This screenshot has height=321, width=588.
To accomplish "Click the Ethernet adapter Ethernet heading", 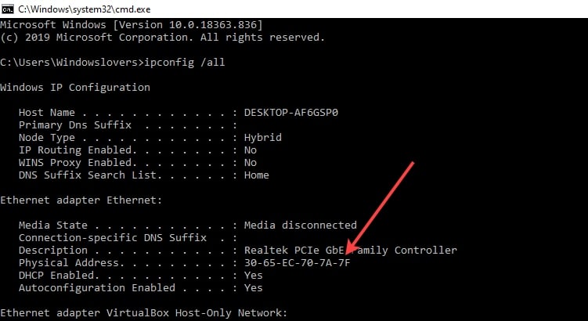I will pyautogui.click(x=81, y=200).
